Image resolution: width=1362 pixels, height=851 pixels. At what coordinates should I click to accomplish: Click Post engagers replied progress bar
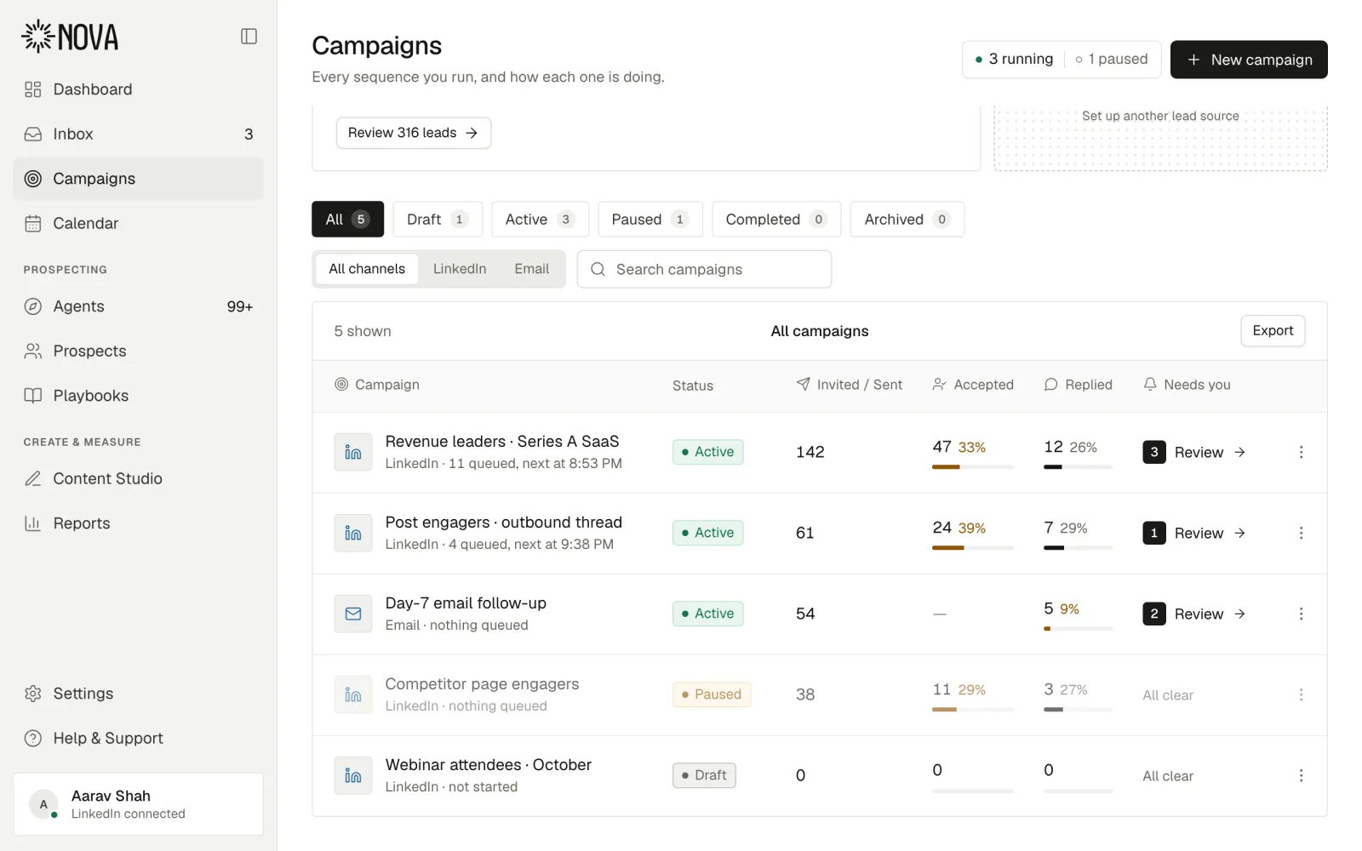1078,548
